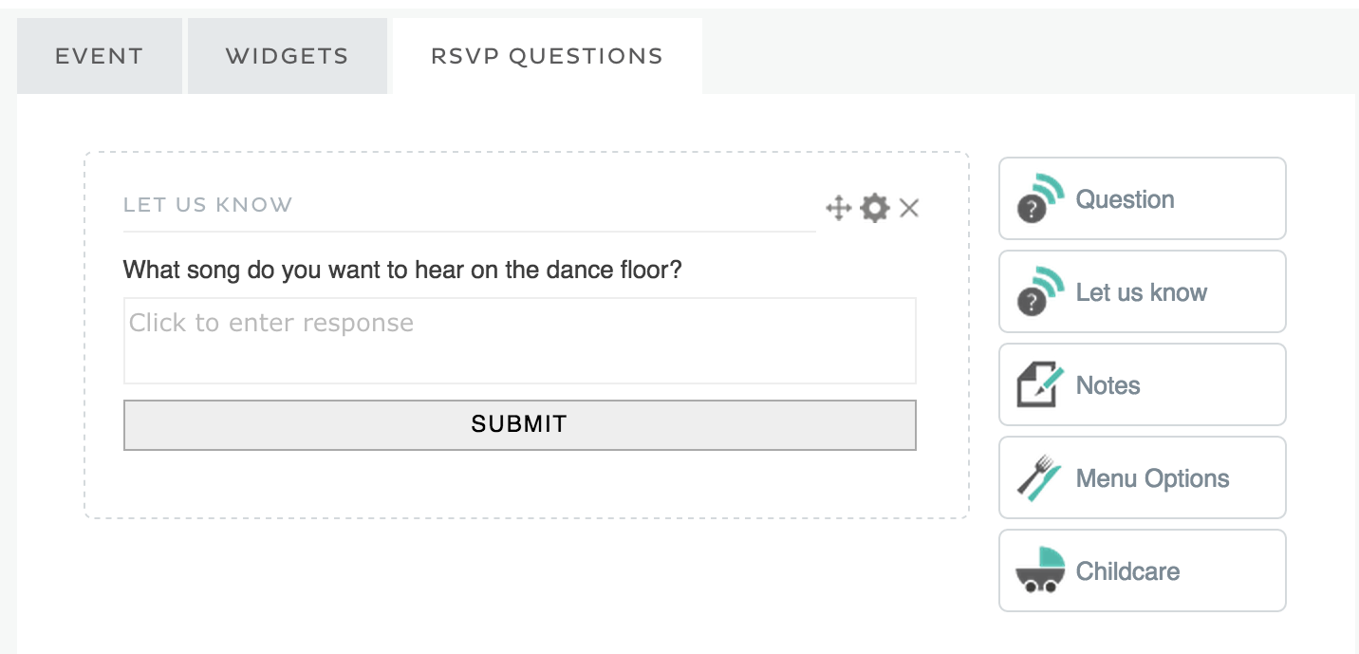Open widget settings with the gear icon
Image resolution: width=1359 pixels, height=654 pixels.
874,208
